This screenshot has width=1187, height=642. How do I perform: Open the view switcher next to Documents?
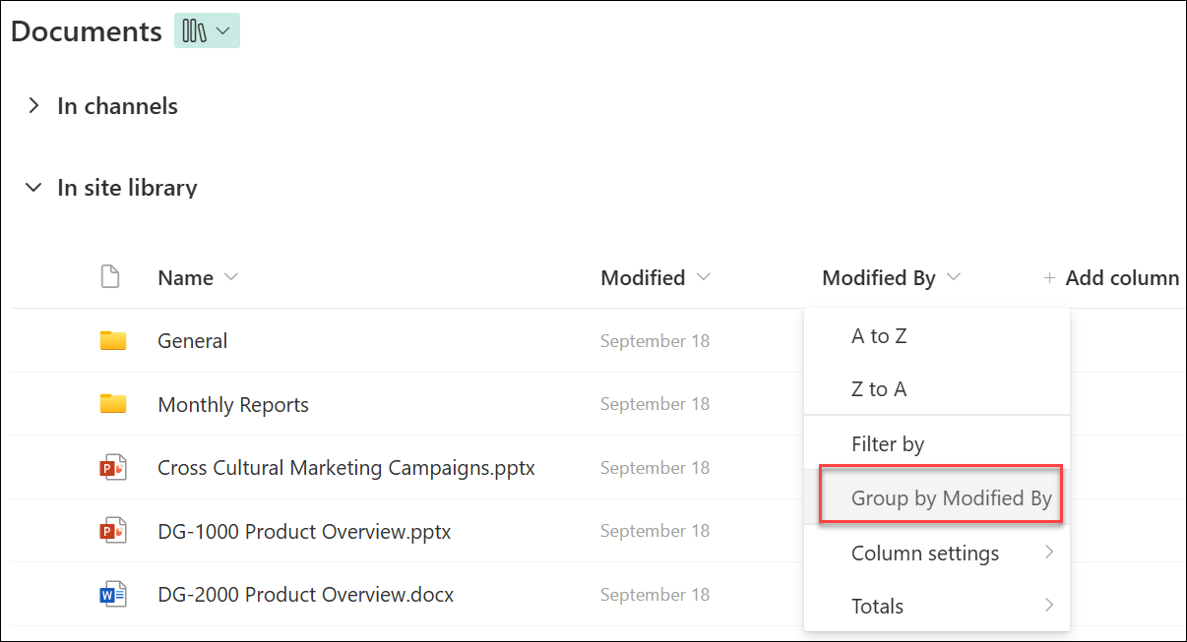coord(207,30)
